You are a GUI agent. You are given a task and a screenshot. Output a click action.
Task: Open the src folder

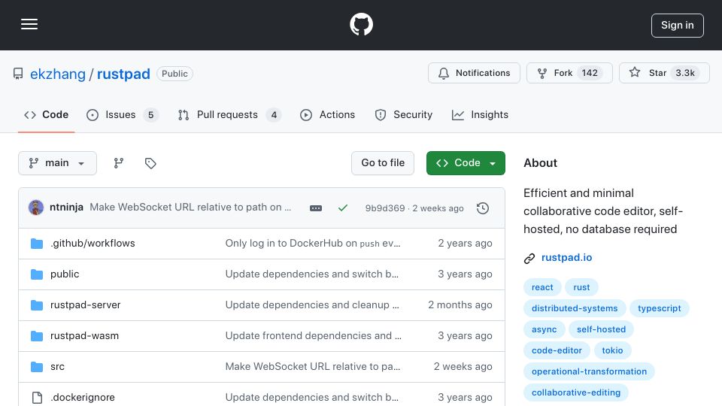tap(57, 366)
